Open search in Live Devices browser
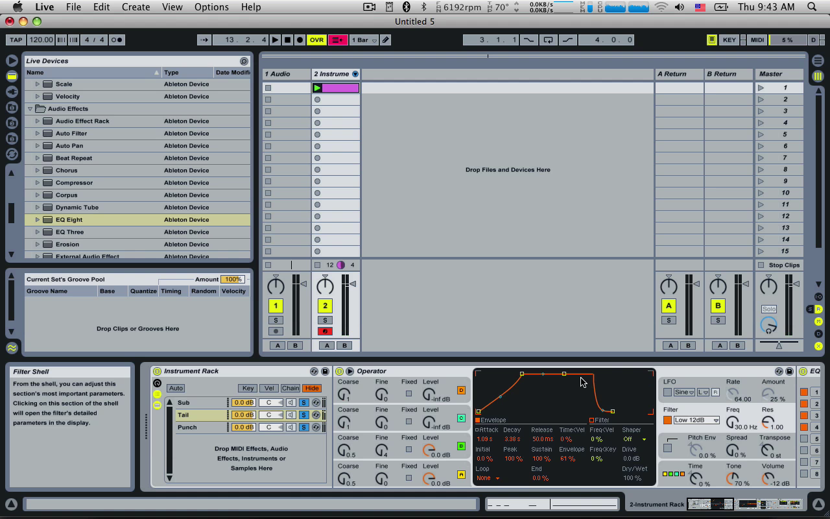 244,61
